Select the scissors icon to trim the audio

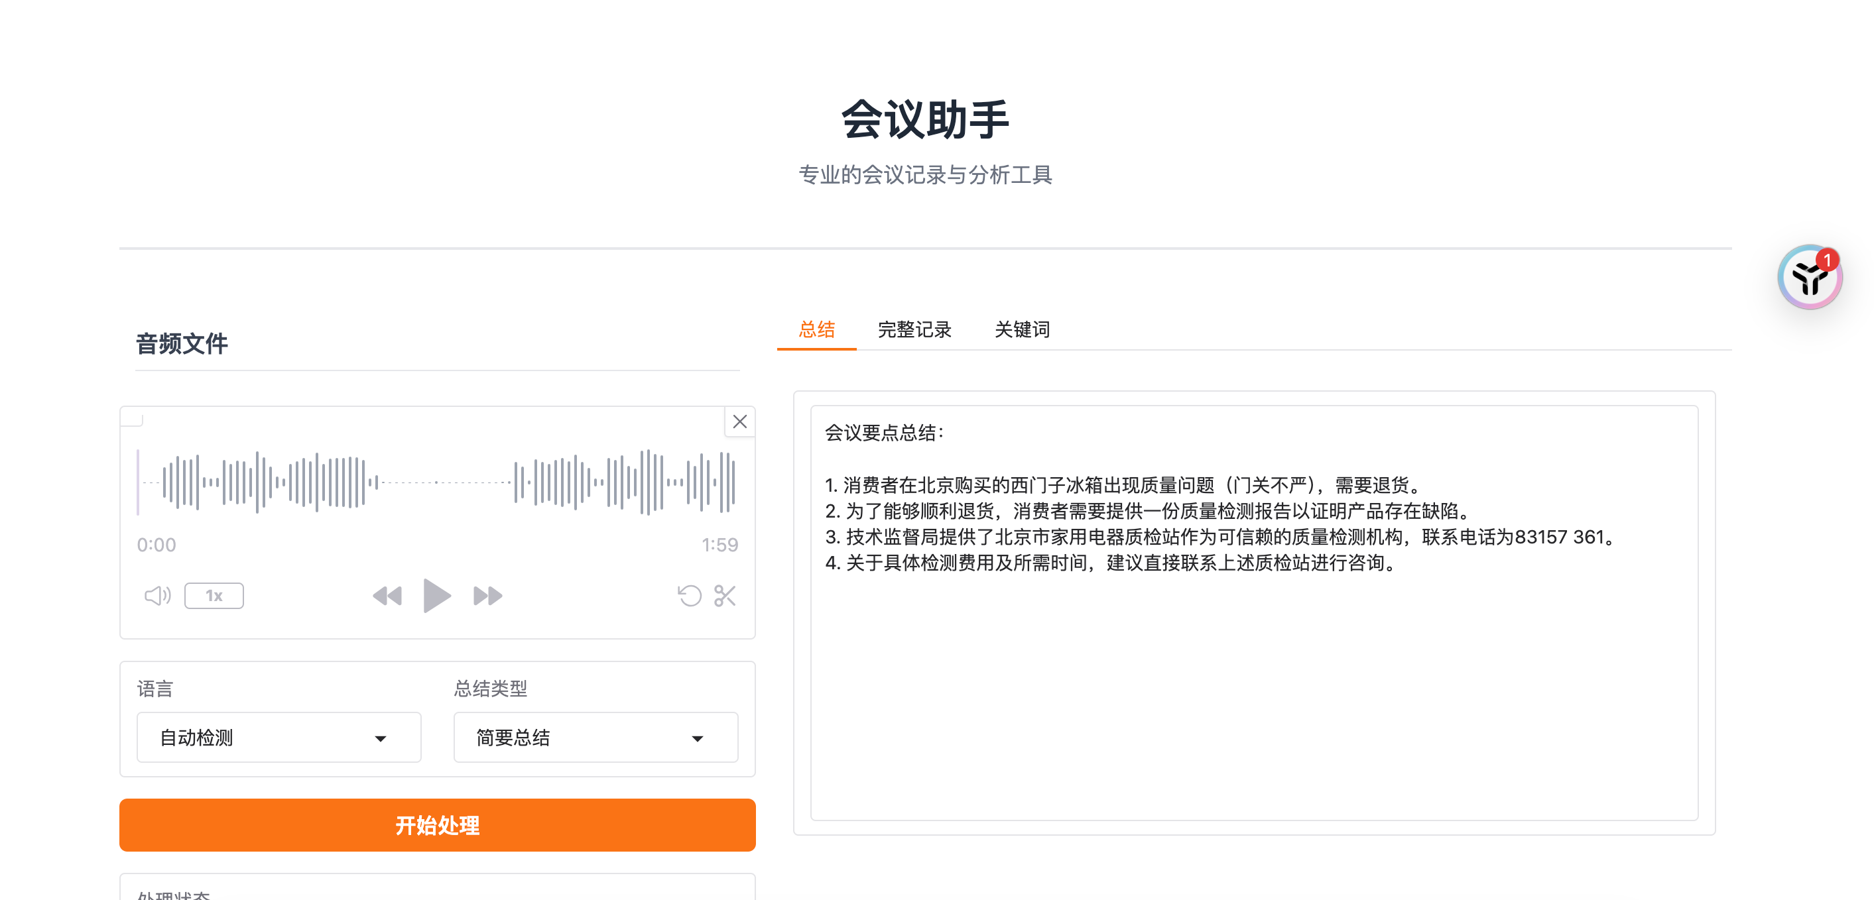tap(724, 597)
